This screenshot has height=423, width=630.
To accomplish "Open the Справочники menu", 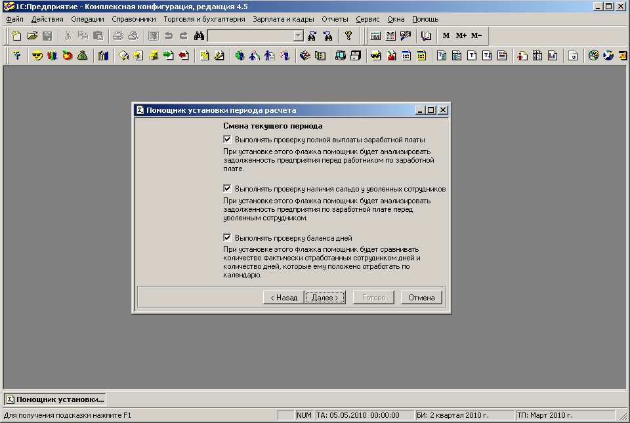I will point(134,19).
